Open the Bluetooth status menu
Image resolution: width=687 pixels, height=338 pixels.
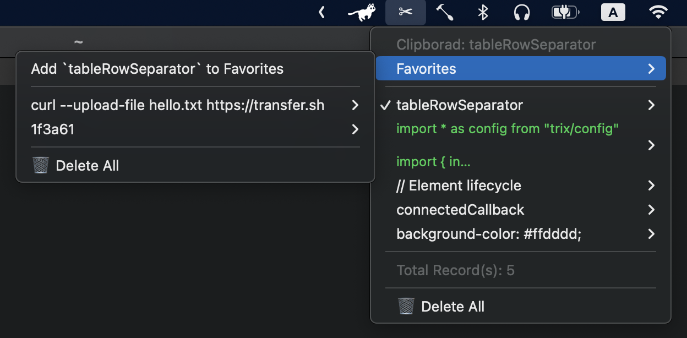coord(483,12)
